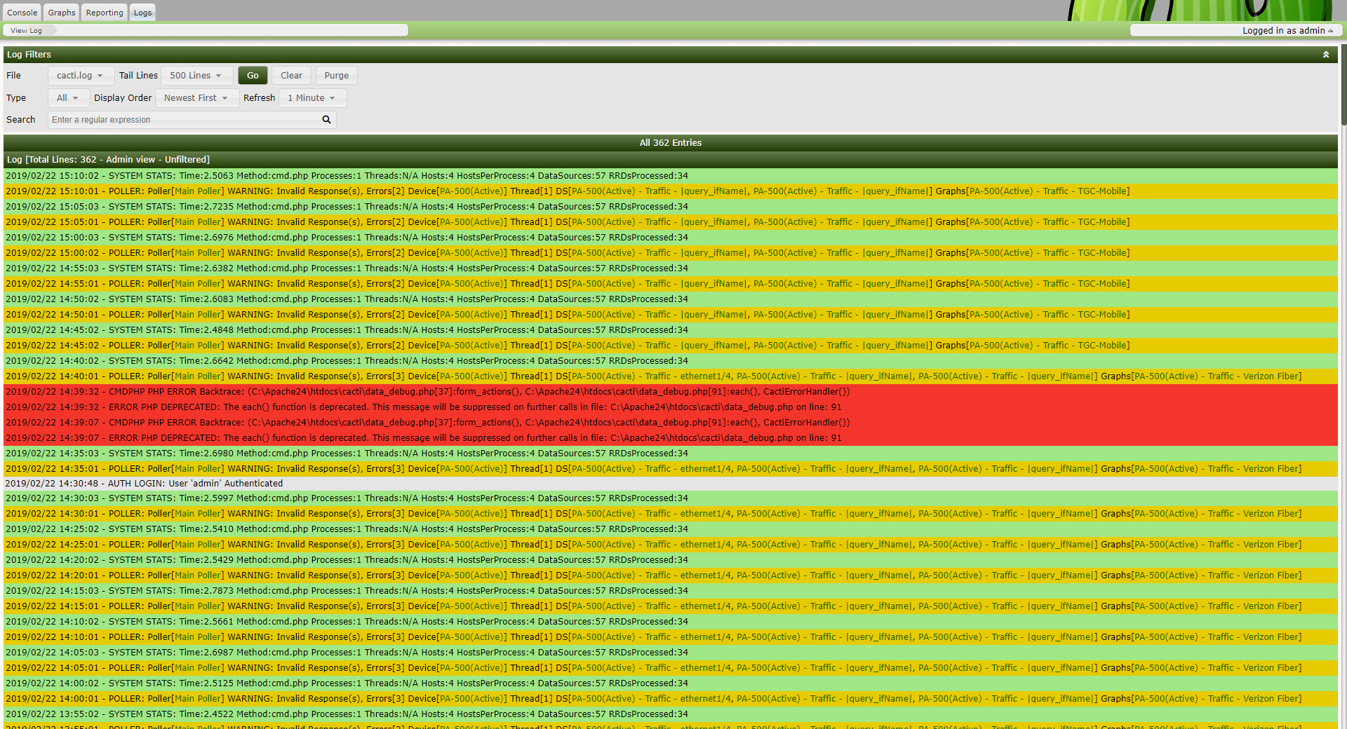The width and height of the screenshot is (1347, 729).
Task: Switch to the Graphs tab
Action: tap(62, 13)
